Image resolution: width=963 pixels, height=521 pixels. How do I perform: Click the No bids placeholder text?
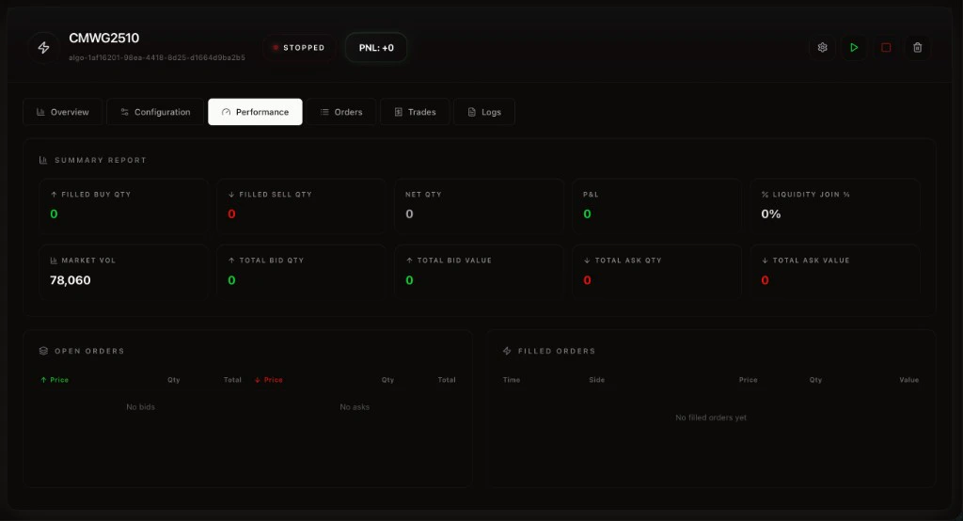click(141, 406)
